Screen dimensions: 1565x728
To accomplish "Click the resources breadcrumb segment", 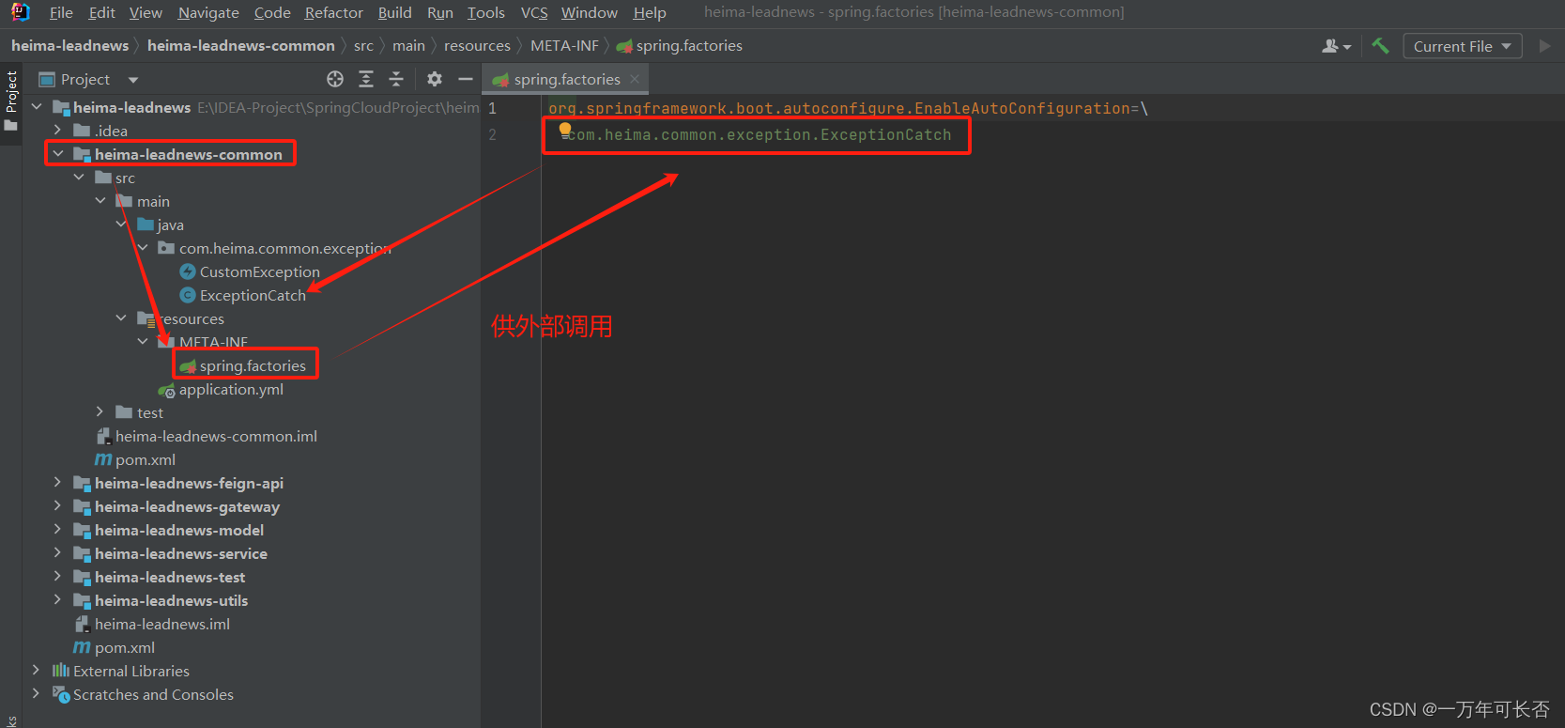I will pos(477,45).
